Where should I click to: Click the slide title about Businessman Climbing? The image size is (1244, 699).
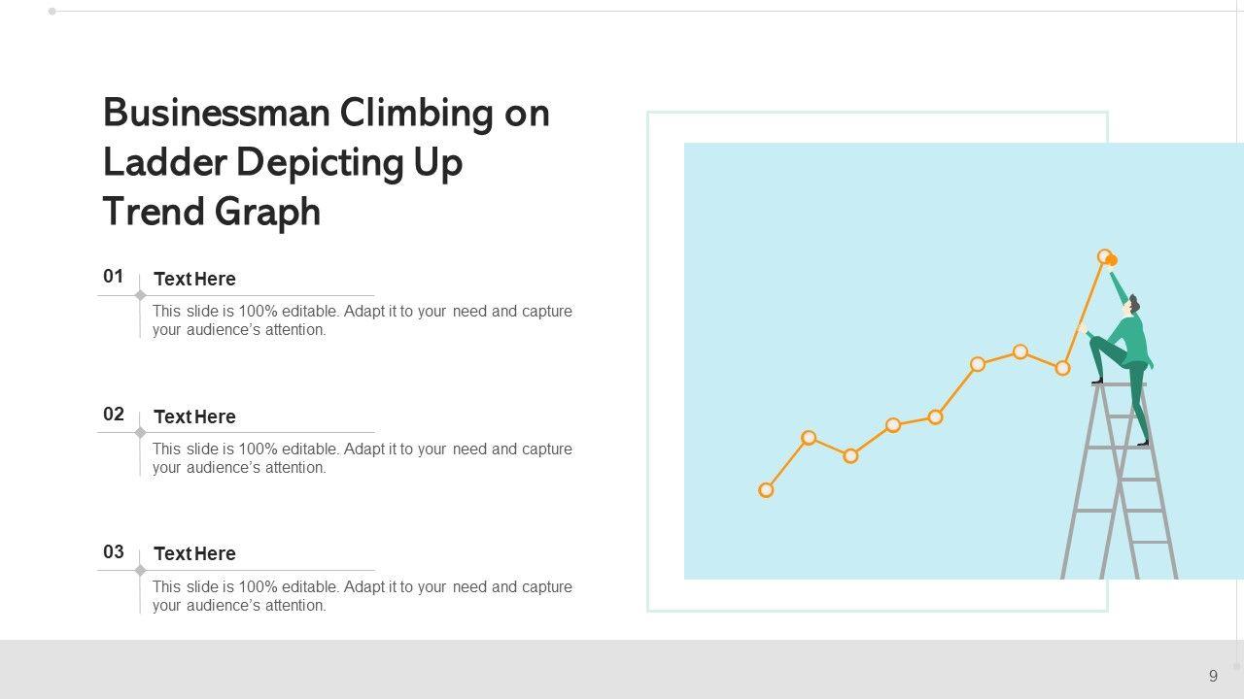pyautogui.click(x=327, y=161)
